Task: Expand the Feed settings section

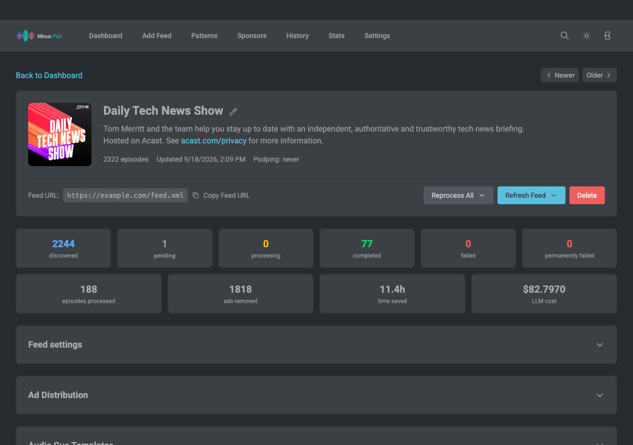Action: [316, 345]
